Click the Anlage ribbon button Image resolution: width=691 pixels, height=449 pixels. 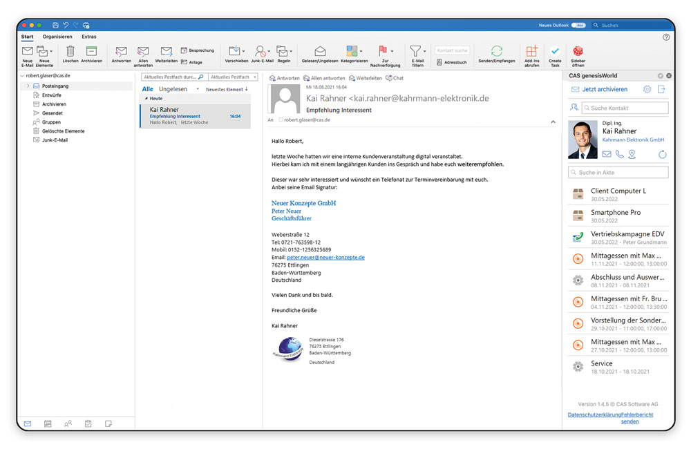tap(191, 62)
